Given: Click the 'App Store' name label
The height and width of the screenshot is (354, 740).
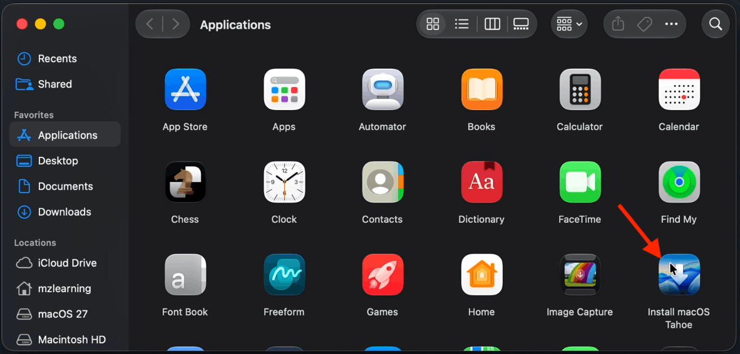Looking at the screenshot, I should [185, 127].
